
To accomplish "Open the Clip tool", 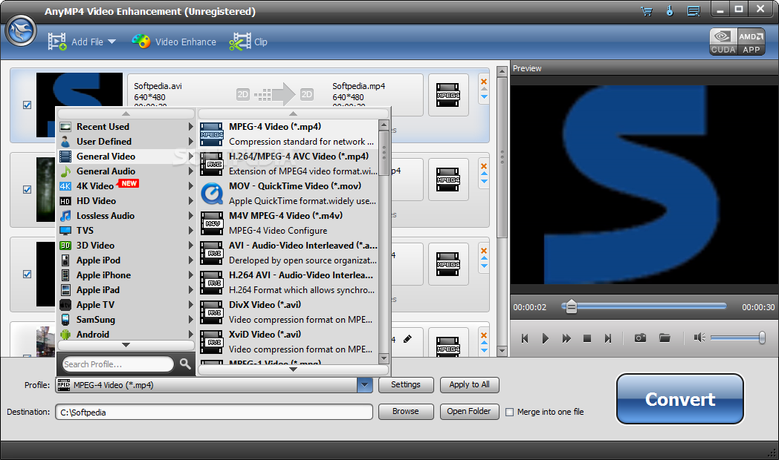I will click(x=248, y=42).
